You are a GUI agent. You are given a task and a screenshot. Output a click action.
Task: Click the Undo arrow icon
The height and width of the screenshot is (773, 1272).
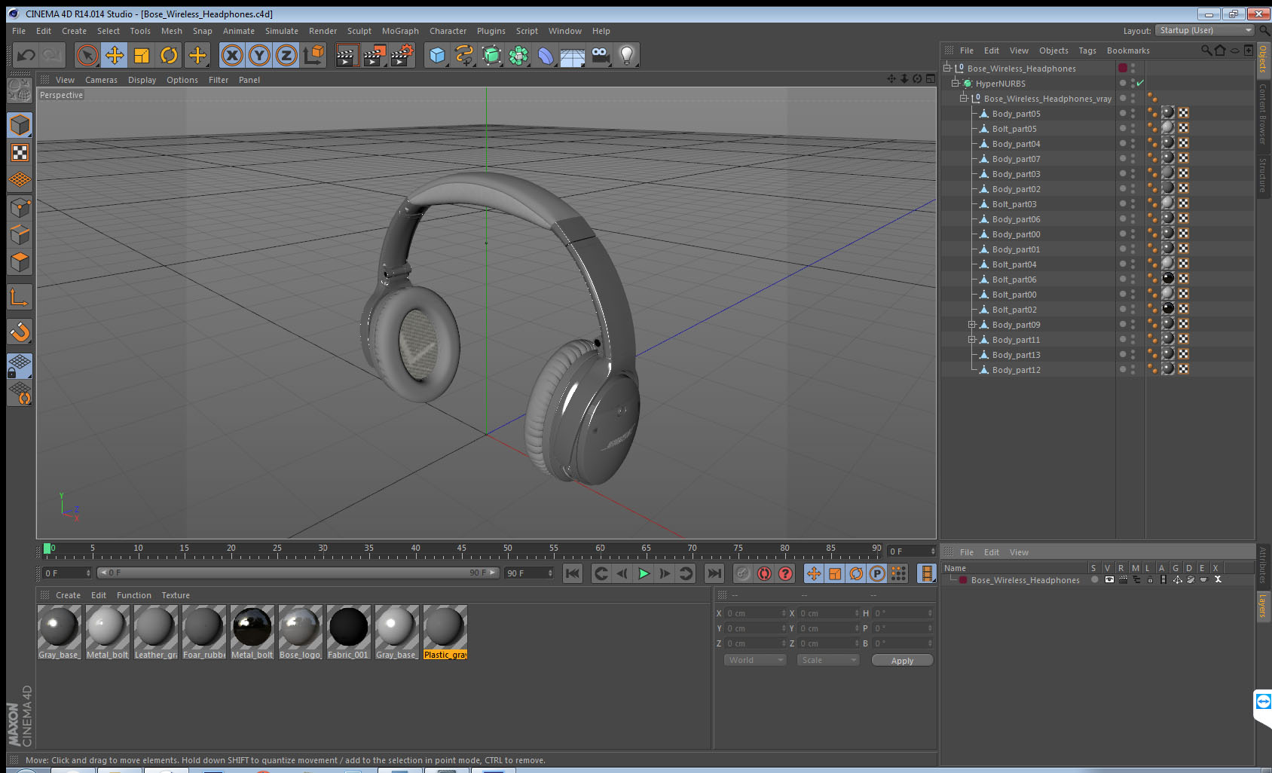[x=26, y=55]
